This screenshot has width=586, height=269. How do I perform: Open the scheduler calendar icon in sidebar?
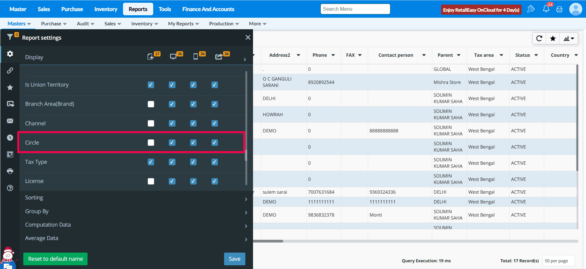click(x=10, y=154)
